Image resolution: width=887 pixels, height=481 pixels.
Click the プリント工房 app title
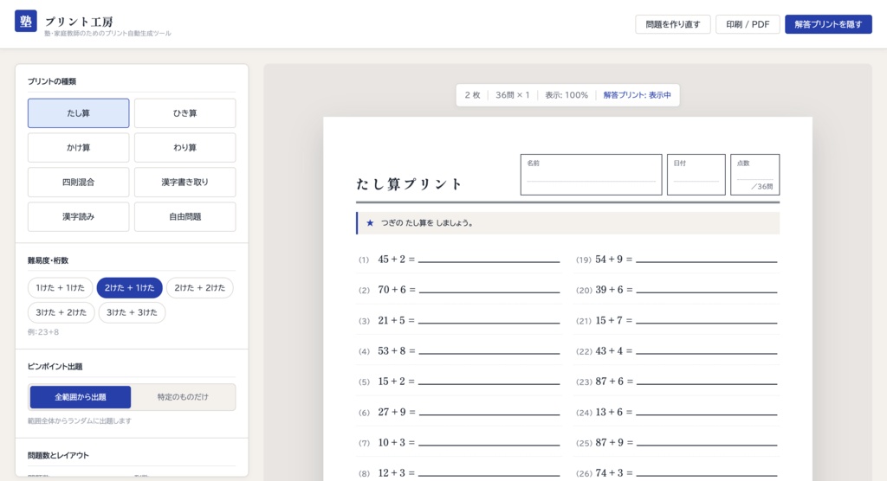pyautogui.click(x=79, y=22)
